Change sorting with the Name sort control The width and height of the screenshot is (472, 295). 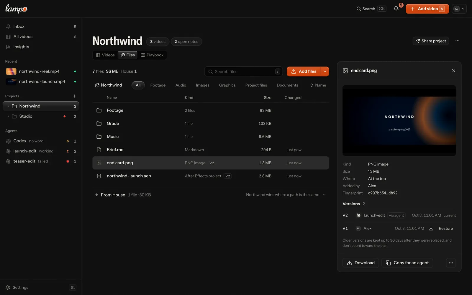(318, 85)
